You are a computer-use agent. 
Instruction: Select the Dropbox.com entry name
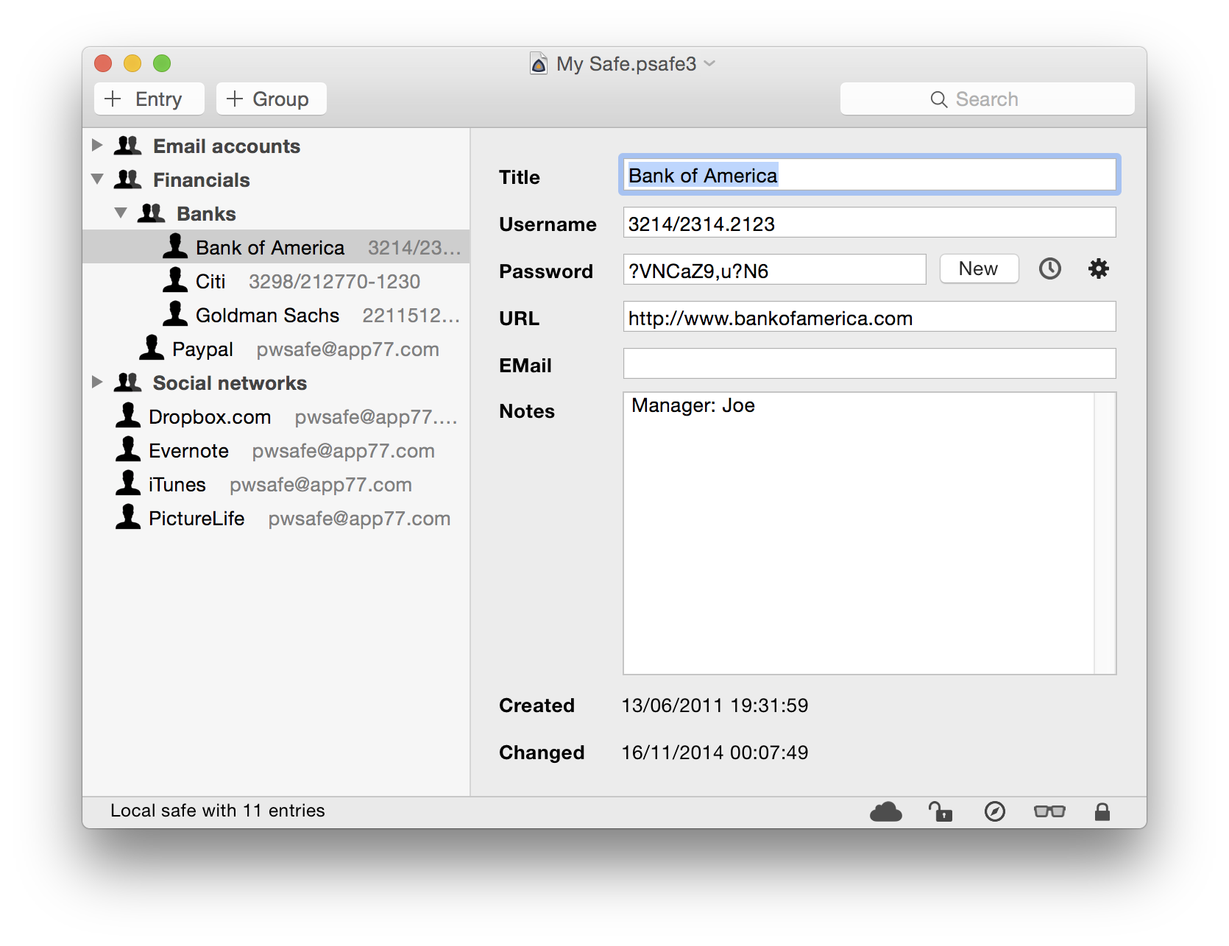pos(210,417)
